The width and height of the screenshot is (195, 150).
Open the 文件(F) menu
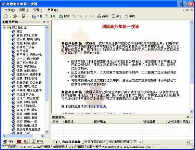click(10, 10)
